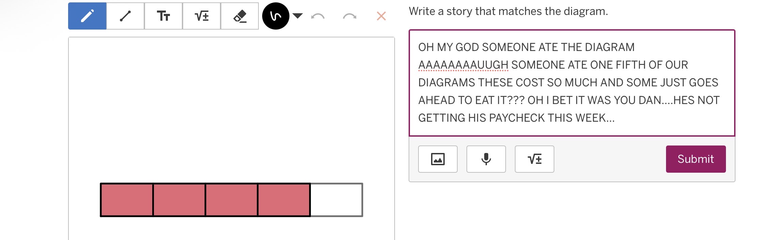Select the freehand pencil drawing tool
The width and height of the screenshot is (760, 240).
87,16
